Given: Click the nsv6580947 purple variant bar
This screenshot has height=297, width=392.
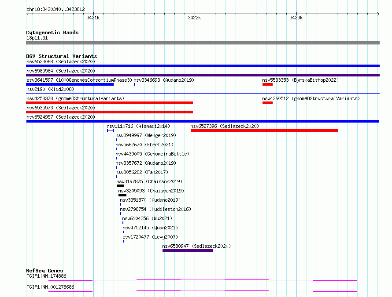Looking at the screenshot, I should (188, 250).
